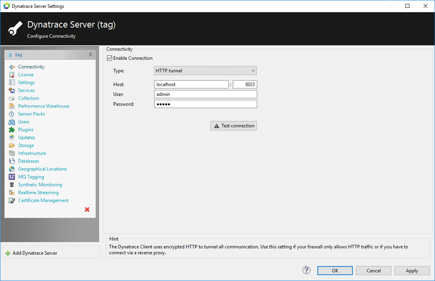Viewport: 435px width, 281px height.
Task: Click the tag server header label
Action: click(18, 55)
